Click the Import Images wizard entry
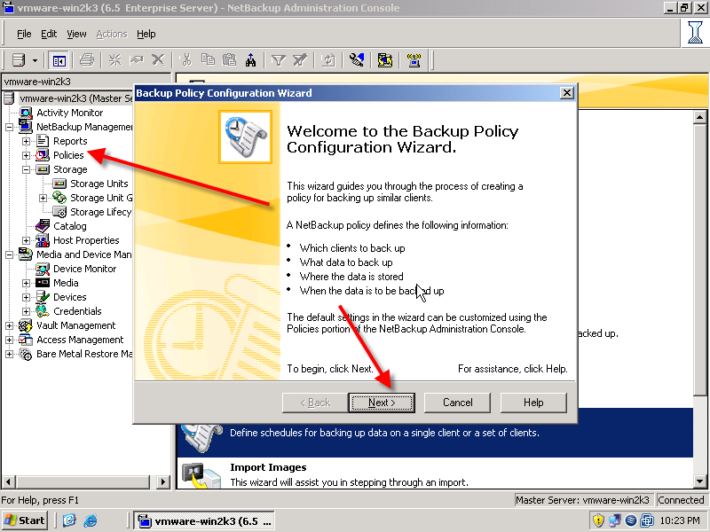 435,474
